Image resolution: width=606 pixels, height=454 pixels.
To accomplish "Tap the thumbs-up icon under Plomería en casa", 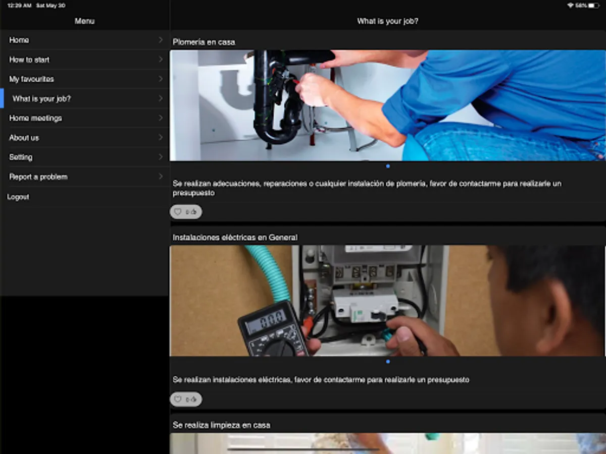I will click(194, 212).
